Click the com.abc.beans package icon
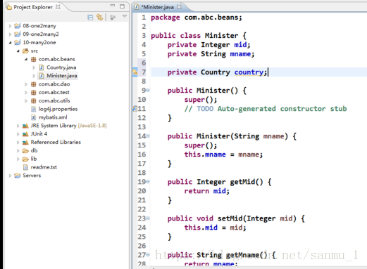 34,59
